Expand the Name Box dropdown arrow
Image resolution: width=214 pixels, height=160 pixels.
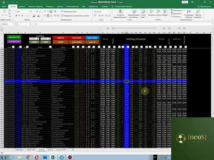tap(13, 24)
